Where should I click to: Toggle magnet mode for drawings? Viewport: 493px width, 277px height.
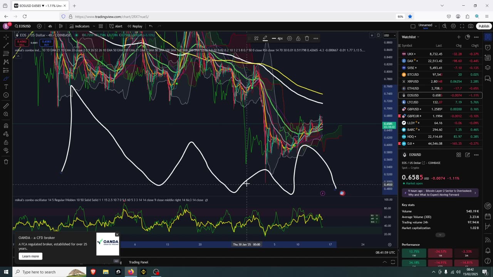6,126
